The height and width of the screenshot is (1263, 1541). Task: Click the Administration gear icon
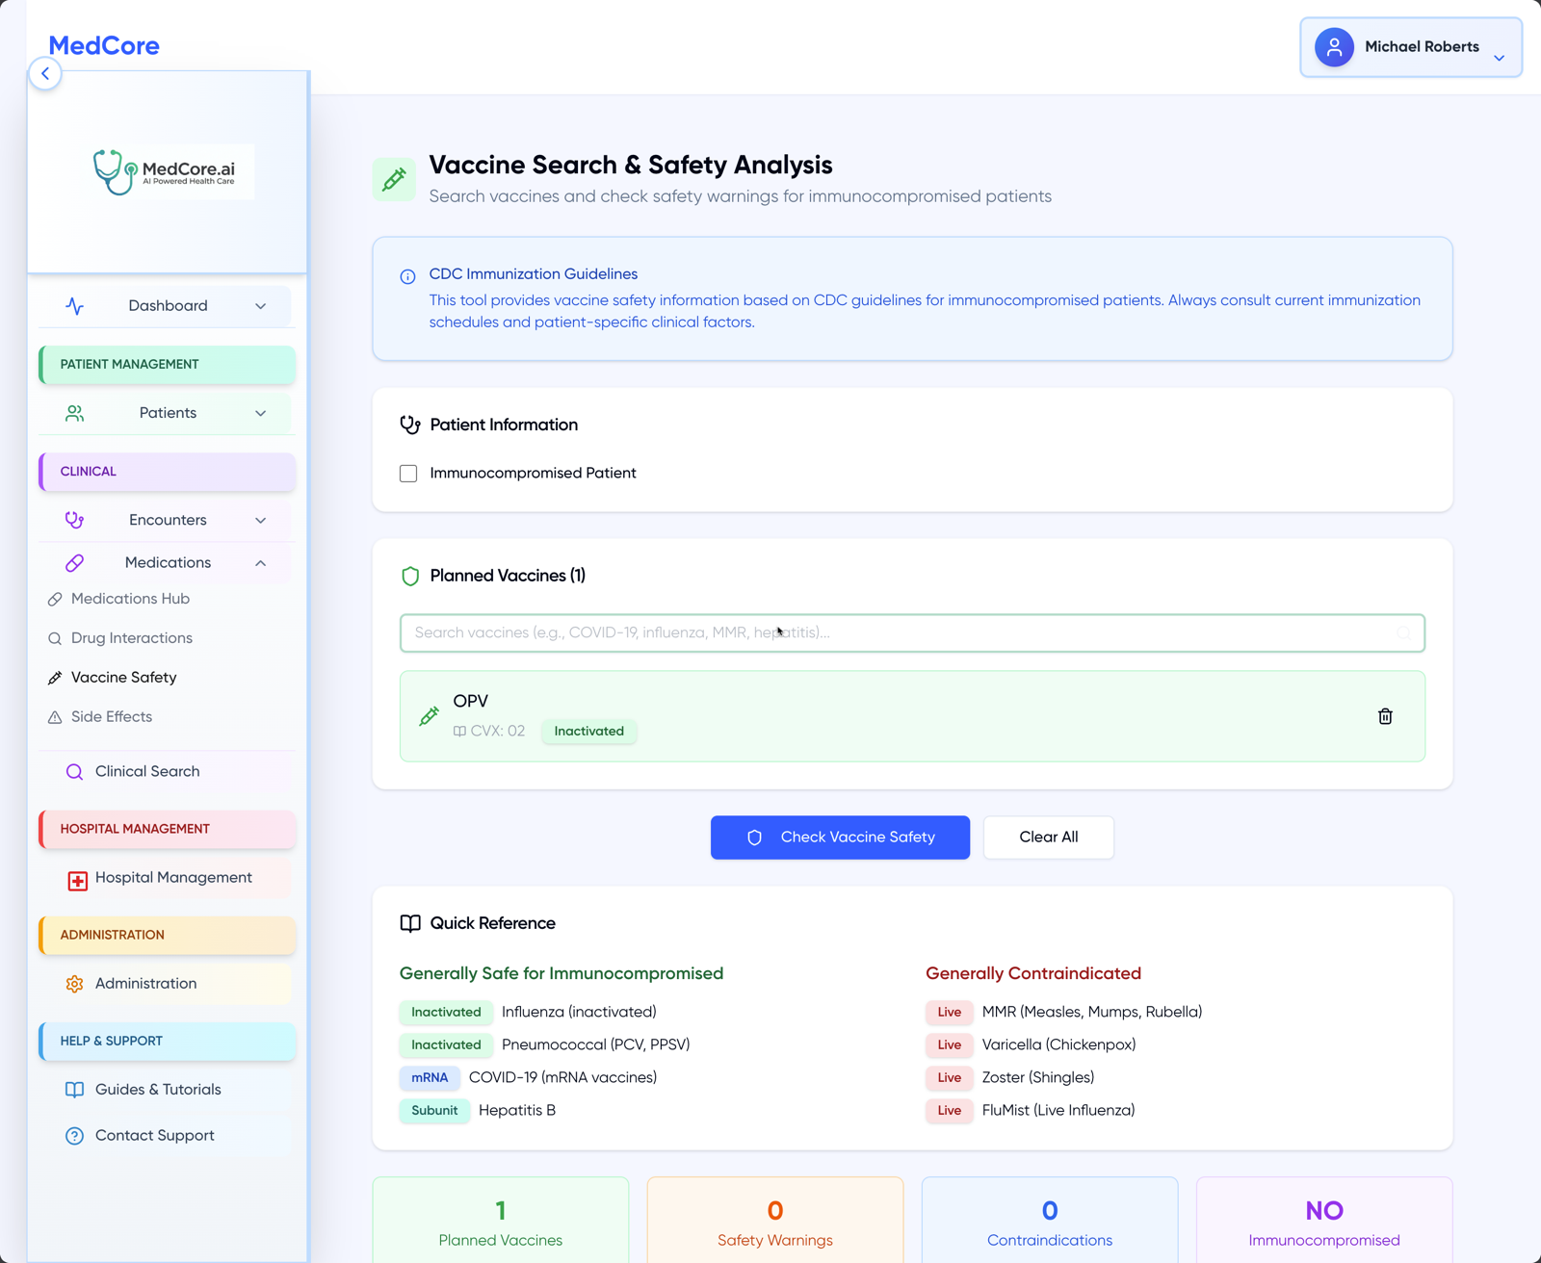pyautogui.click(x=74, y=984)
